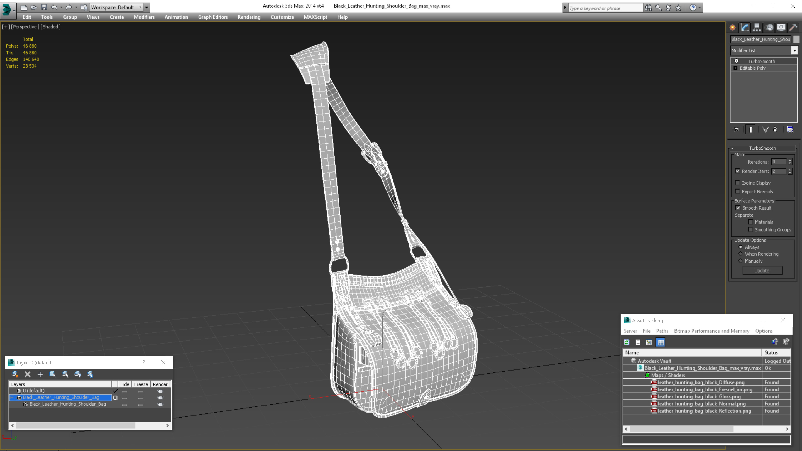Click the object color swatch beside name field

coord(796,39)
